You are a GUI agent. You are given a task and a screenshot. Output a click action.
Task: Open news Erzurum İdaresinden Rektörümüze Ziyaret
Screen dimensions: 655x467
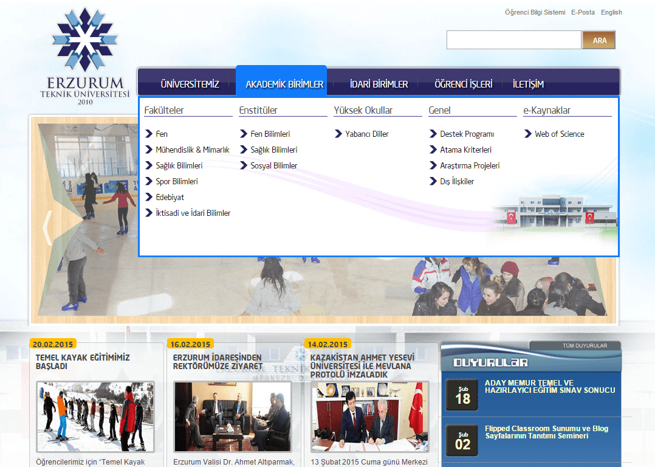point(218,362)
